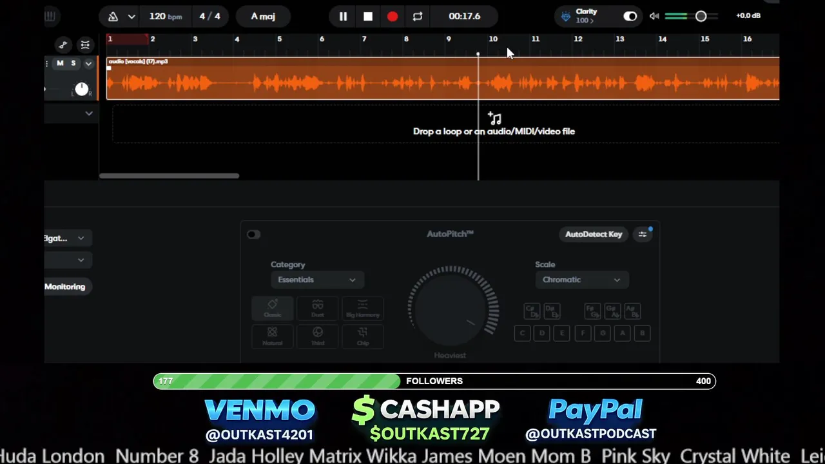Toggle loop cycle mode

point(418,16)
